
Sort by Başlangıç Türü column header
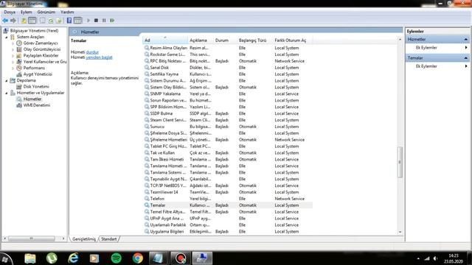(254, 40)
